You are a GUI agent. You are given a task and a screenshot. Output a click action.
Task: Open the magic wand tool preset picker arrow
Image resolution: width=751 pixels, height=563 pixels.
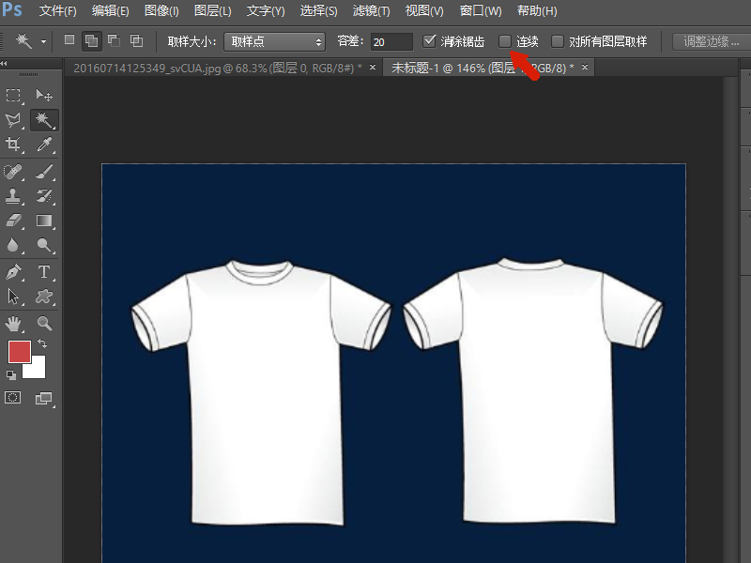[x=43, y=41]
